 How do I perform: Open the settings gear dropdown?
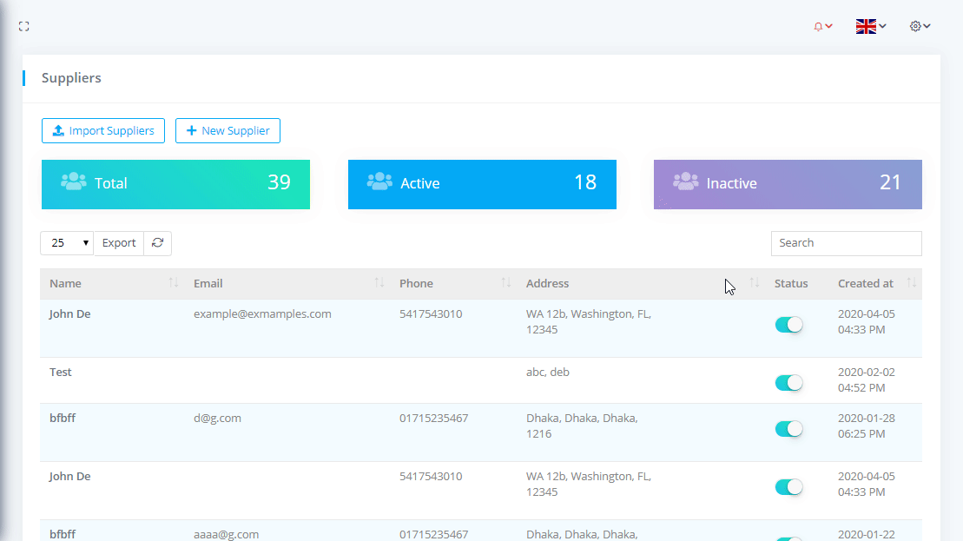[x=920, y=27]
